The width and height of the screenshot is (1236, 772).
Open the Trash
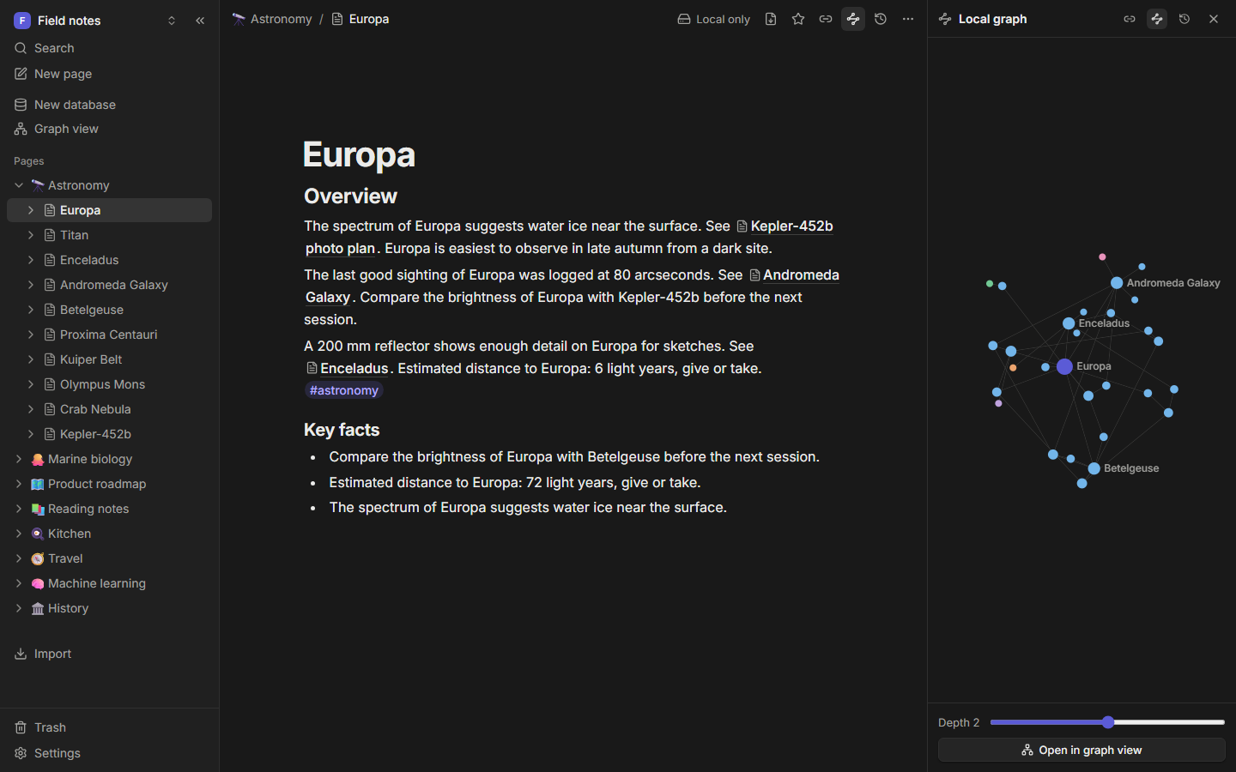pos(109,727)
